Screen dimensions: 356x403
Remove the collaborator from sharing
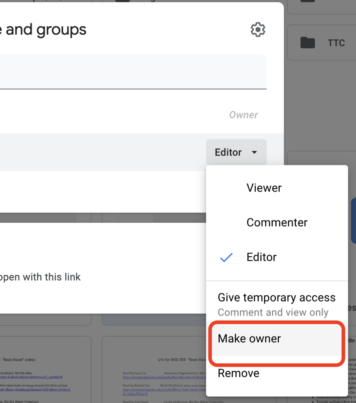pyautogui.click(x=238, y=373)
